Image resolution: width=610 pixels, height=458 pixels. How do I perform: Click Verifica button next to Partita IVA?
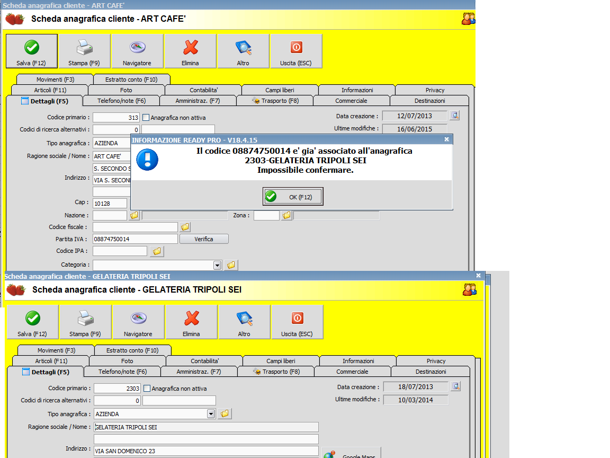[204, 239]
